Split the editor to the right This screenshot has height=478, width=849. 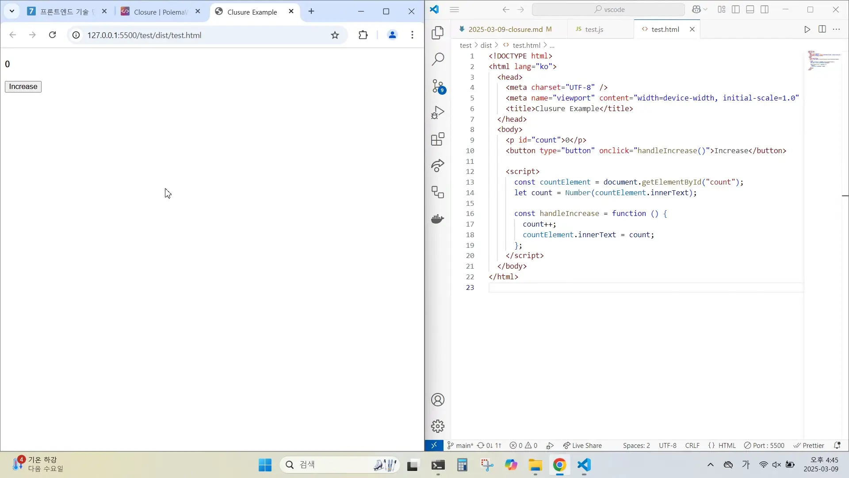coord(822,29)
